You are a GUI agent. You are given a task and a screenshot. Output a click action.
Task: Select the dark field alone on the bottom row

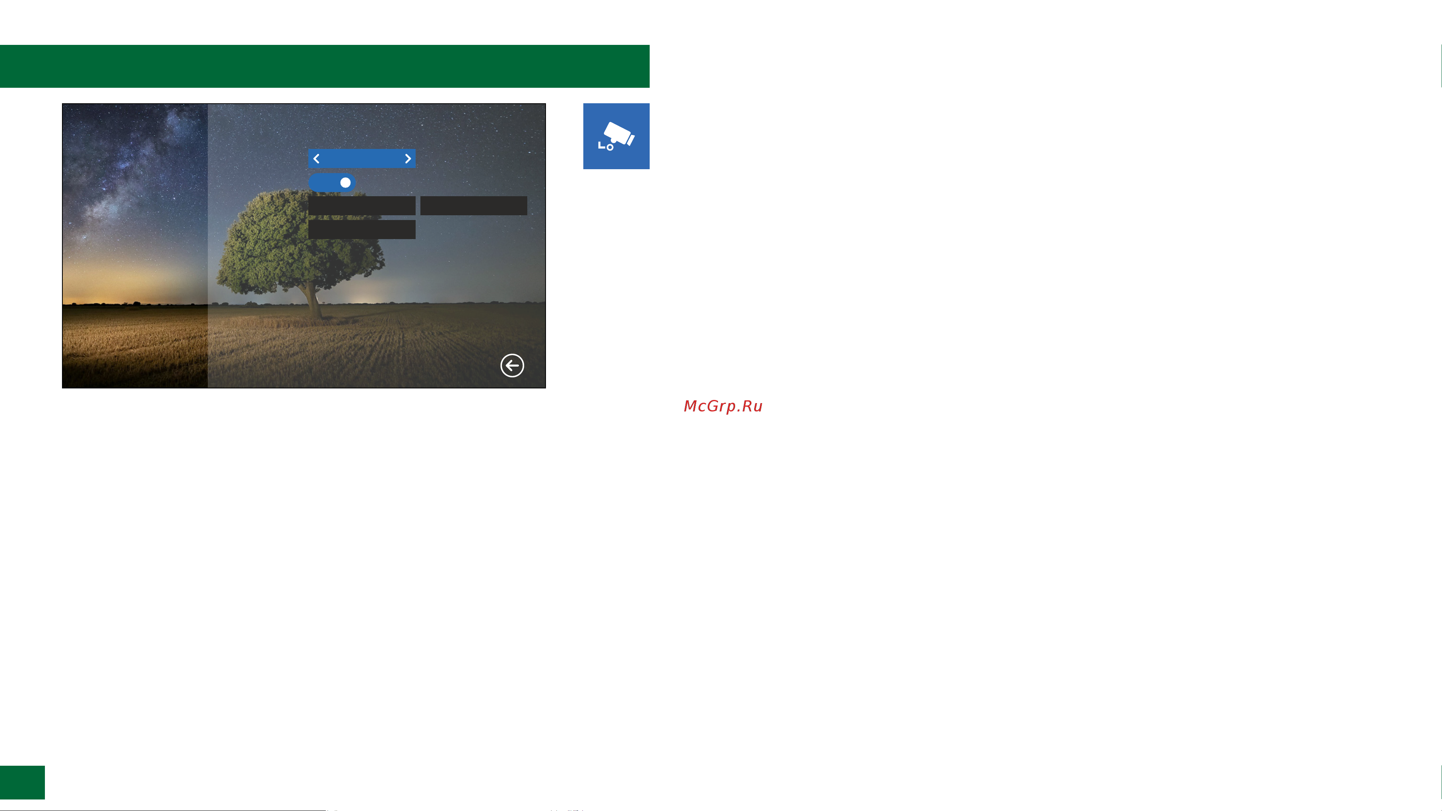362,230
